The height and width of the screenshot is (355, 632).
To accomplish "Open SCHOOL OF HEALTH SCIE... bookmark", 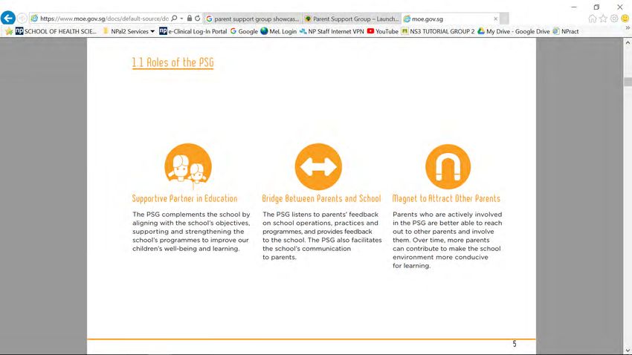I will tap(56, 31).
